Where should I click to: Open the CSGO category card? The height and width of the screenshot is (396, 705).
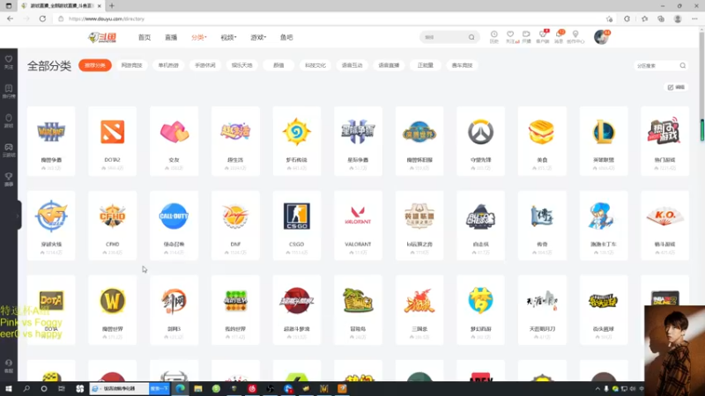click(x=296, y=225)
